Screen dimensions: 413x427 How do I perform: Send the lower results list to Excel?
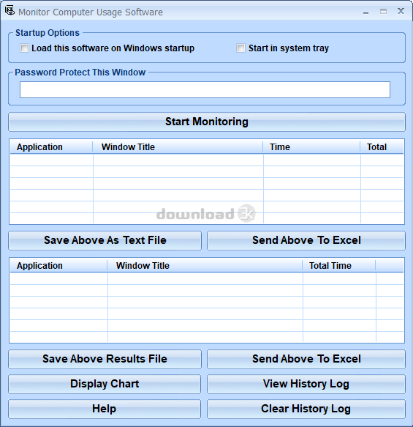pyautogui.click(x=306, y=359)
